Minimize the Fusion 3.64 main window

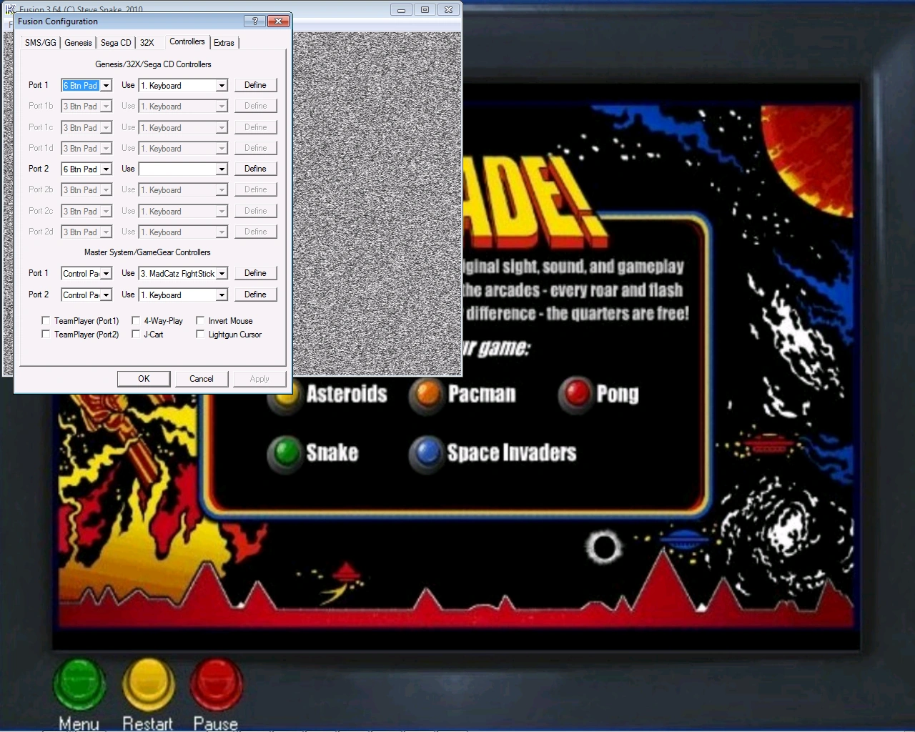pos(401,10)
